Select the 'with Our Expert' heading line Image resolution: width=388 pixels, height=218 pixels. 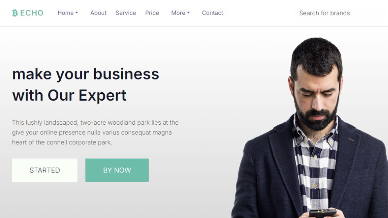click(69, 95)
